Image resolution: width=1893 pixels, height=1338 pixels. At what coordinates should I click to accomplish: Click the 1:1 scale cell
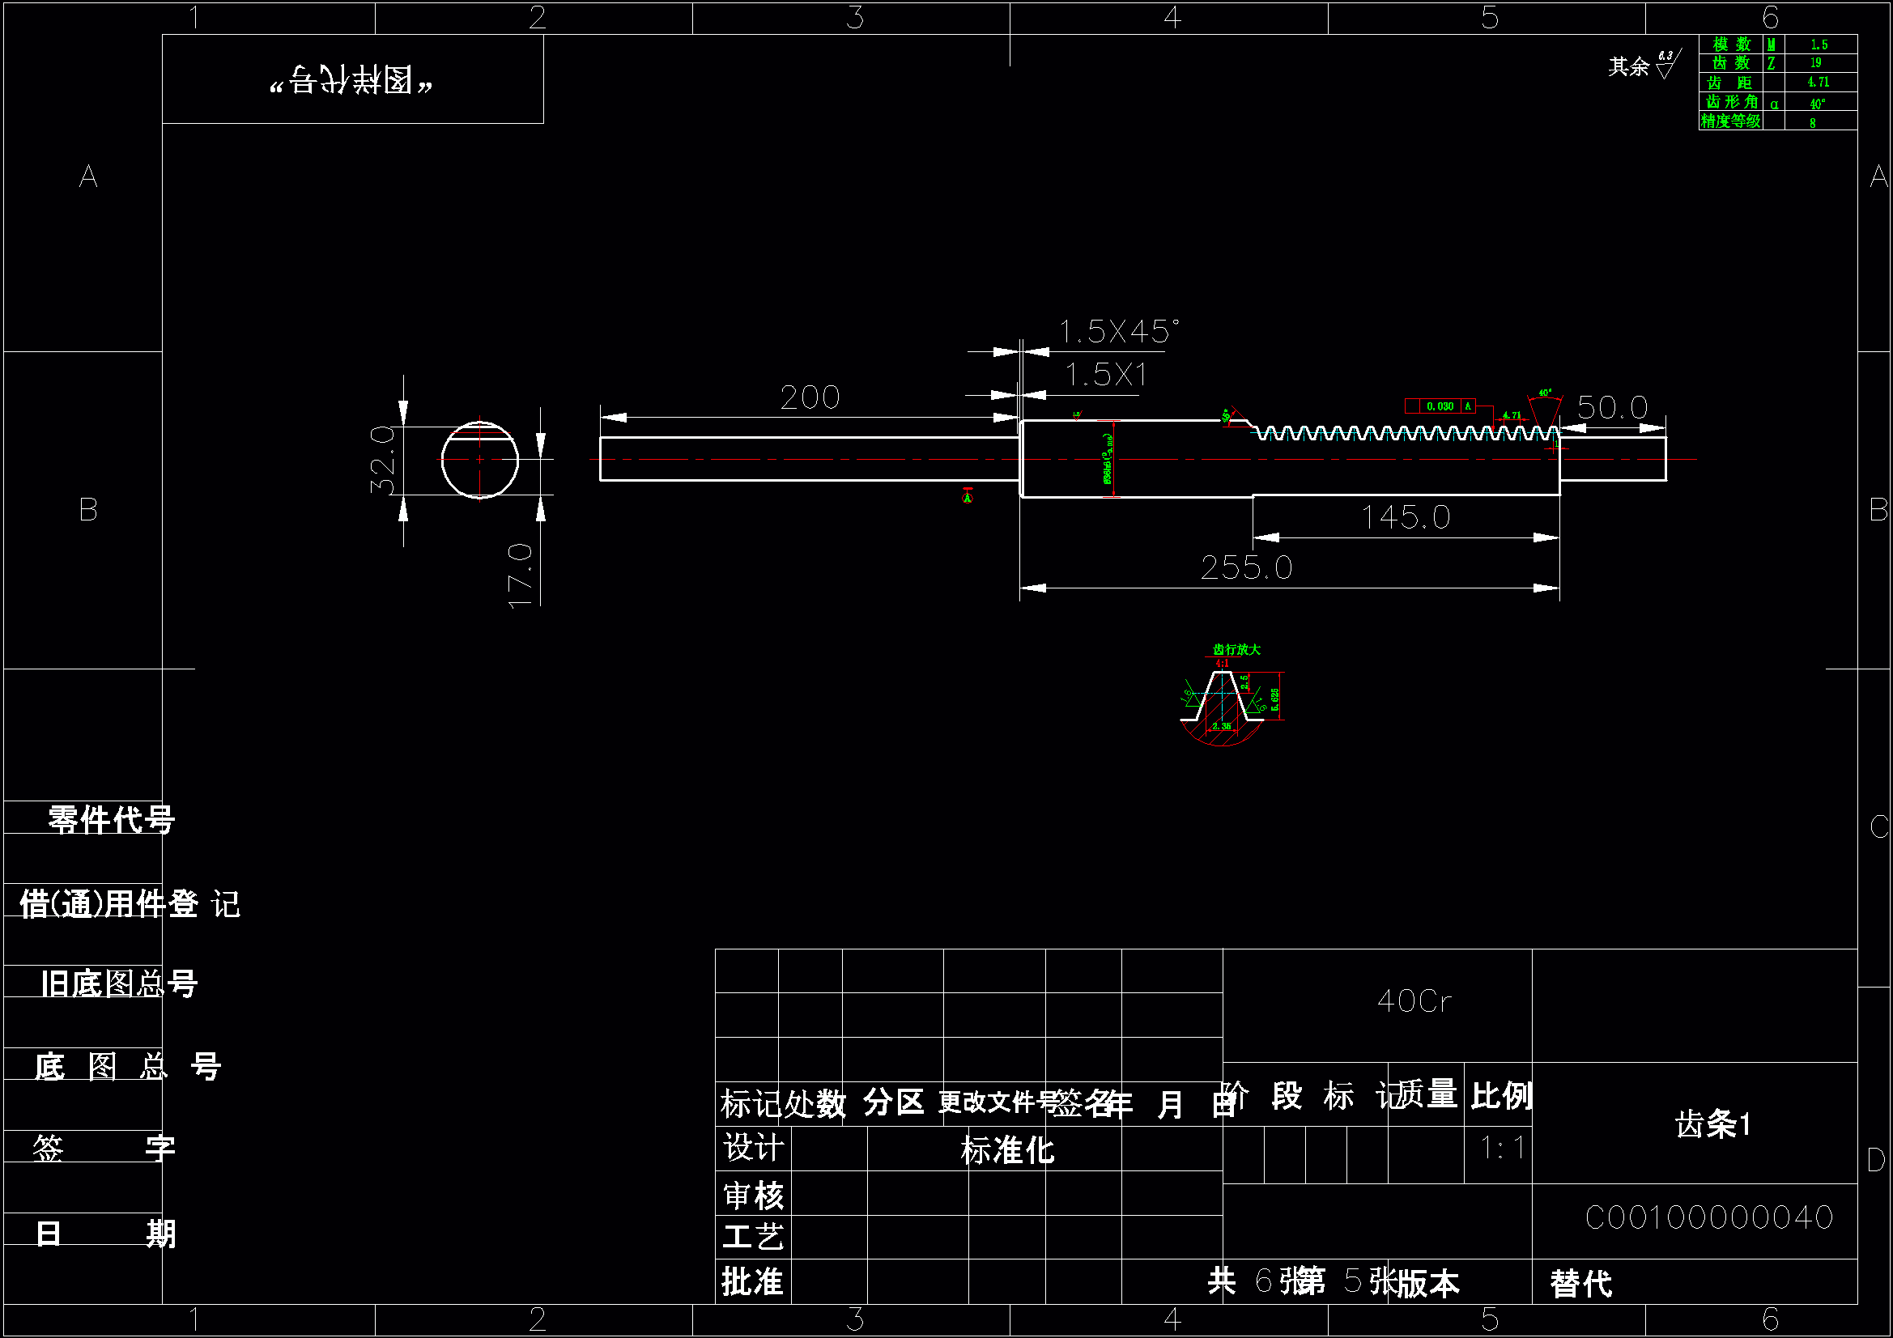(x=1501, y=1149)
